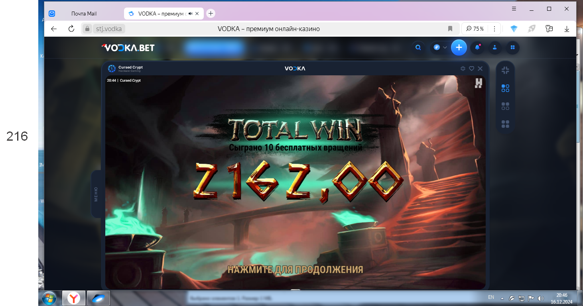Select the two-game grid layout
583x306 pixels.
click(505, 106)
